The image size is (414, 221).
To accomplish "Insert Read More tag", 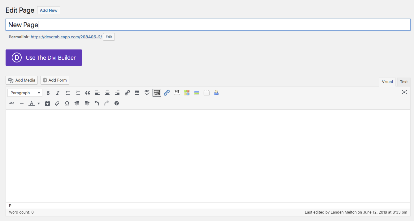I will tap(137, 93).
